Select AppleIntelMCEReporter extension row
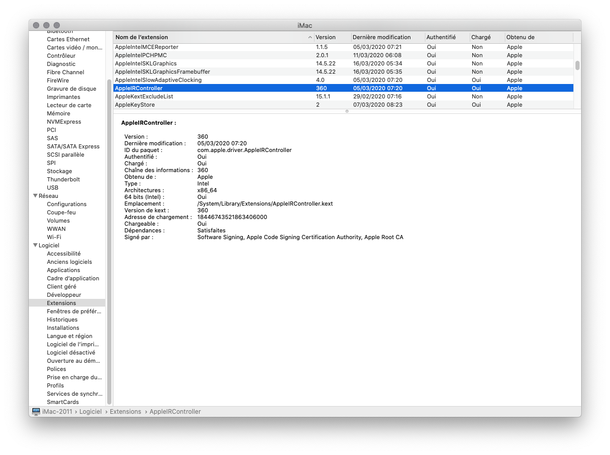610x455 pixels. [343, 47]
